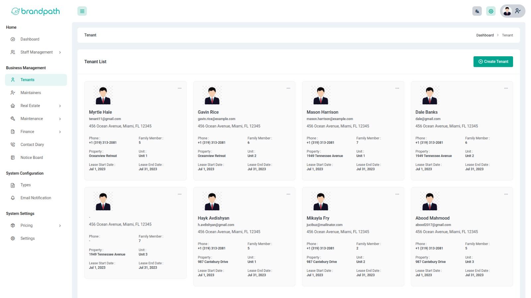Image resolution: width=531 pixels, height=298 pixels.
Task: Click Gavin Rice's profile photo
Action: [212, 95]
